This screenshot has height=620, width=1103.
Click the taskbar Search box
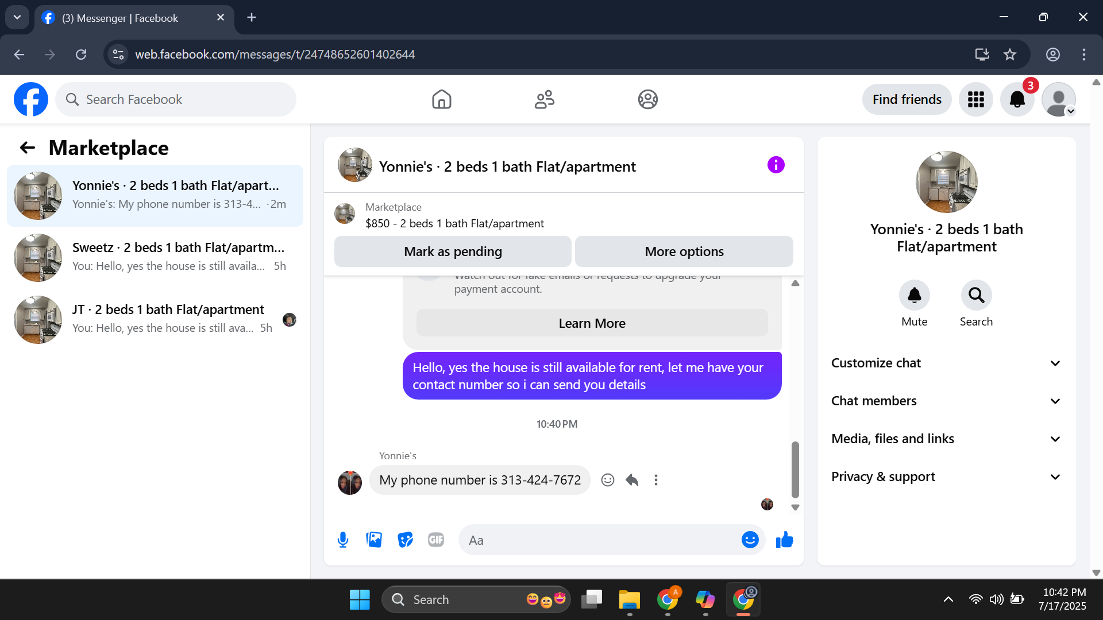(x=476, y=599)
